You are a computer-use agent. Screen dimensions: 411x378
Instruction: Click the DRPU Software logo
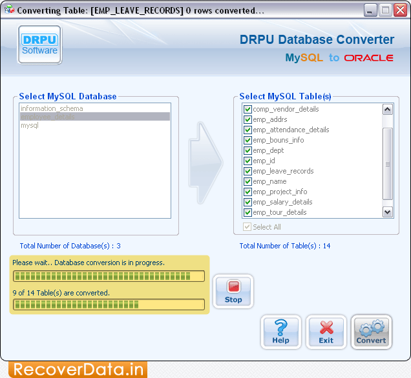coord(39,45)
